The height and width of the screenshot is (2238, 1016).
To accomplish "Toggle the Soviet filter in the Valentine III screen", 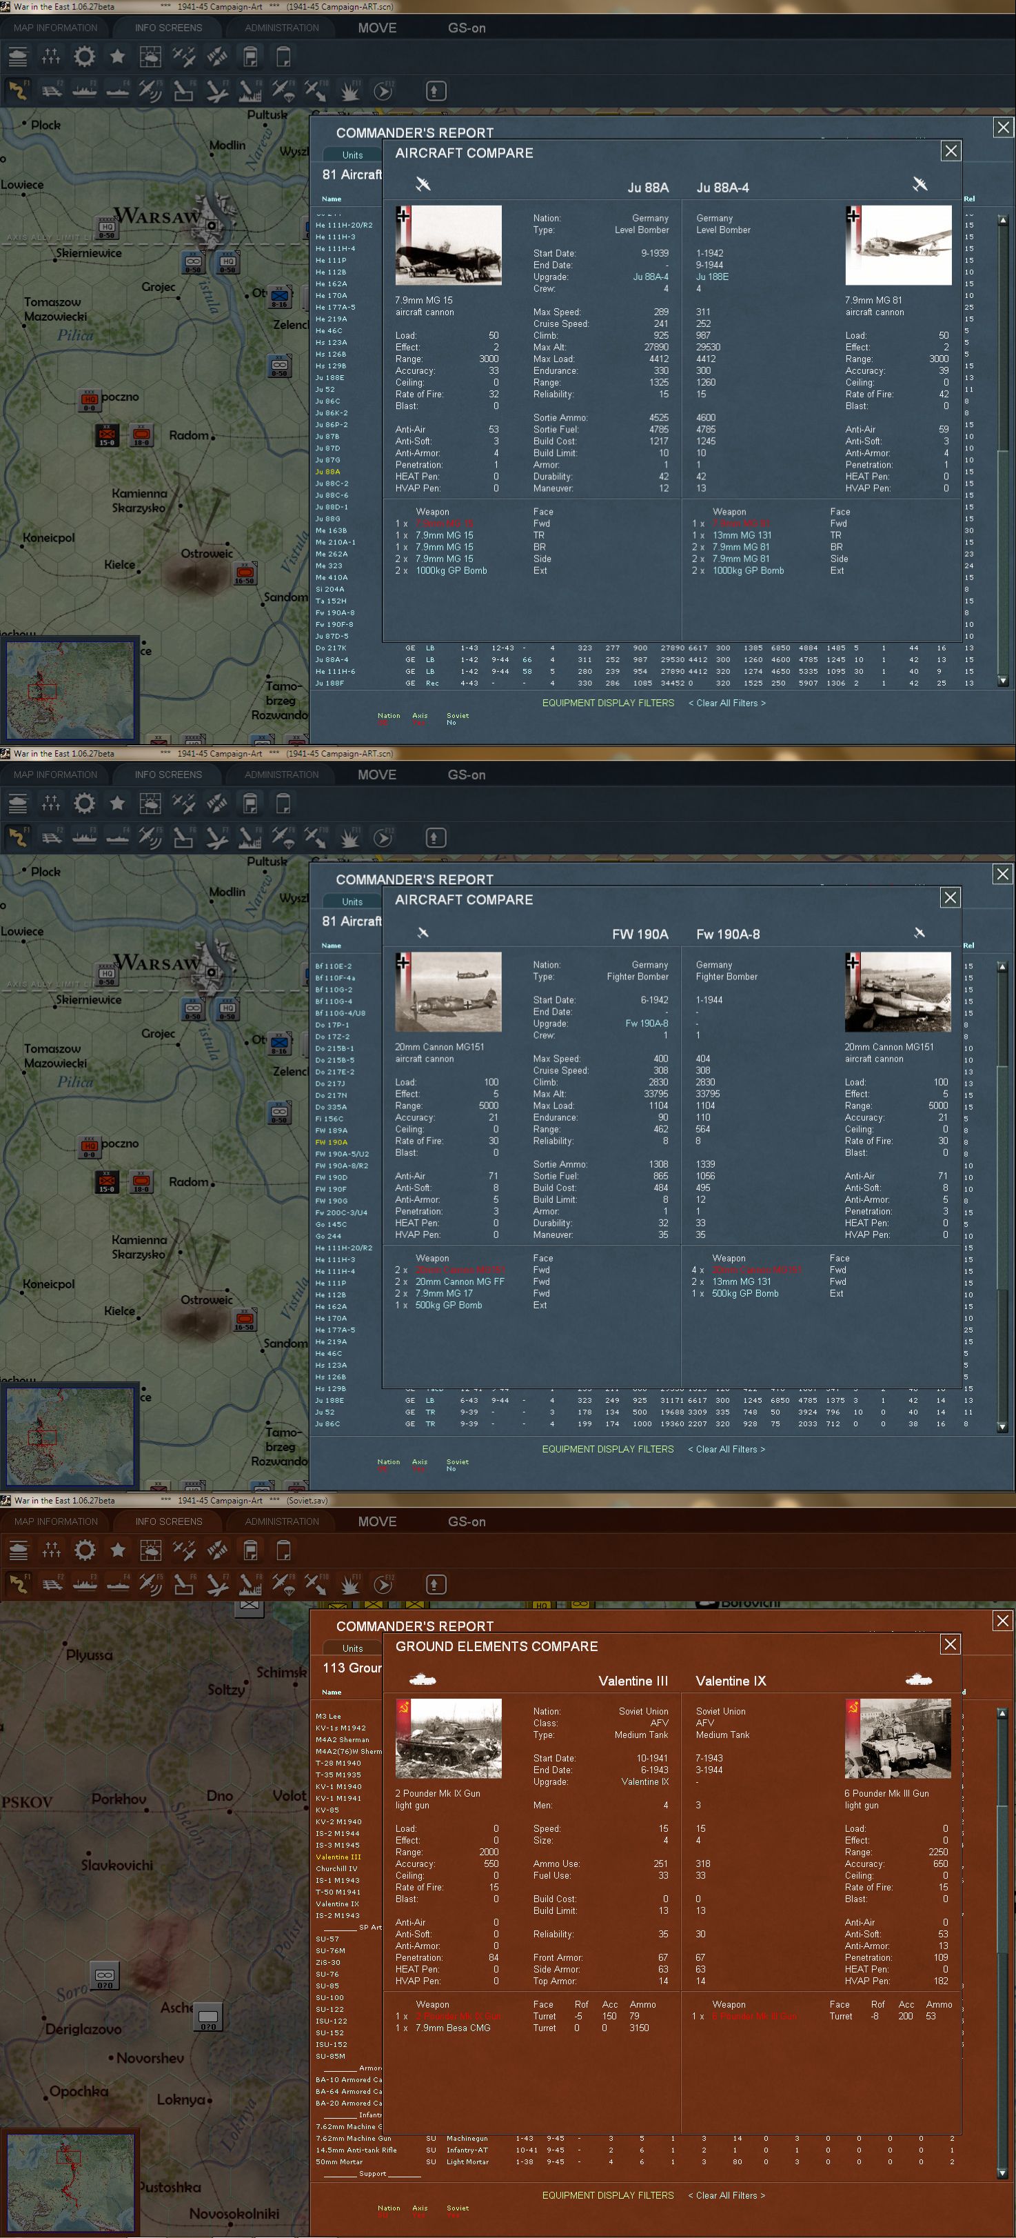I will [x=458, y=2211].
